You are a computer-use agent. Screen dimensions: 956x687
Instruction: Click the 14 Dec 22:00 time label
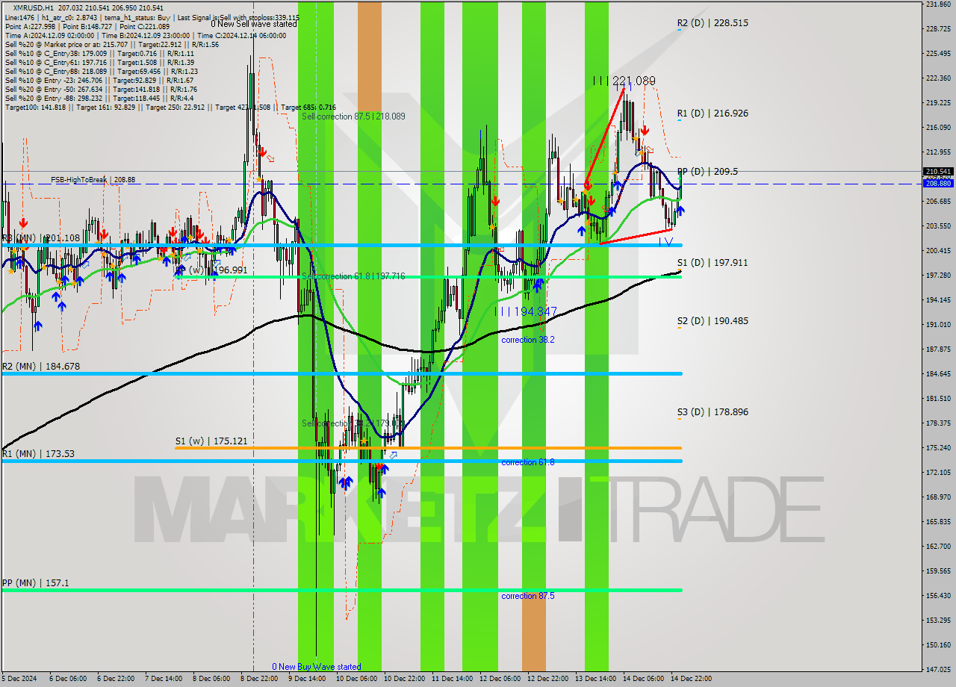691,679
